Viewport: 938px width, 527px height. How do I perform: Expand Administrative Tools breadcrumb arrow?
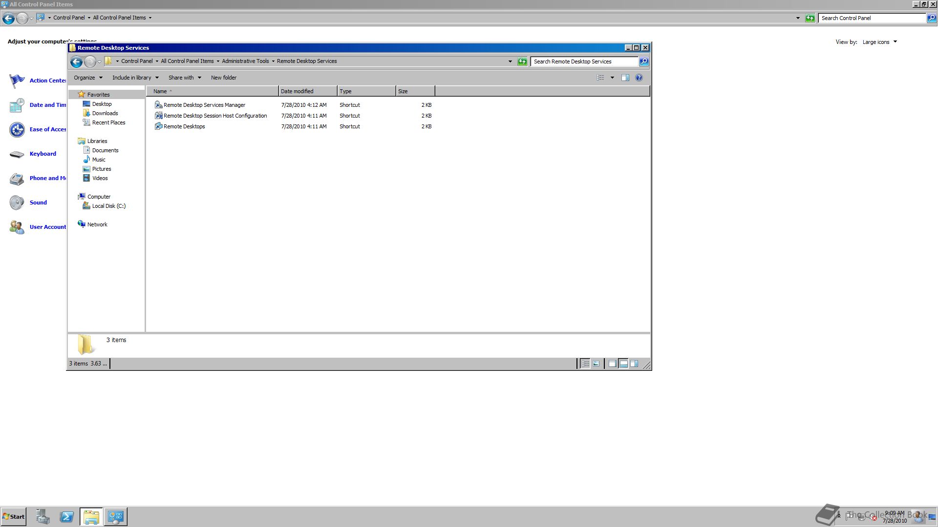(x=273, y=61)
